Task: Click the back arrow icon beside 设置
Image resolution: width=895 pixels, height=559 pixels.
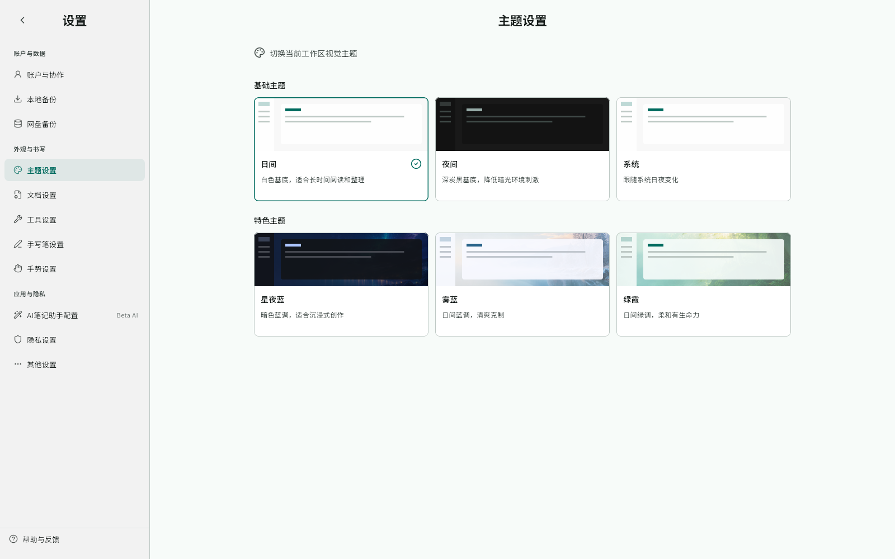Action: 22,20
